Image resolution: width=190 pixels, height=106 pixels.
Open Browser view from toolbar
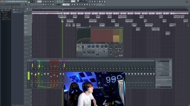tap(82, 5)
